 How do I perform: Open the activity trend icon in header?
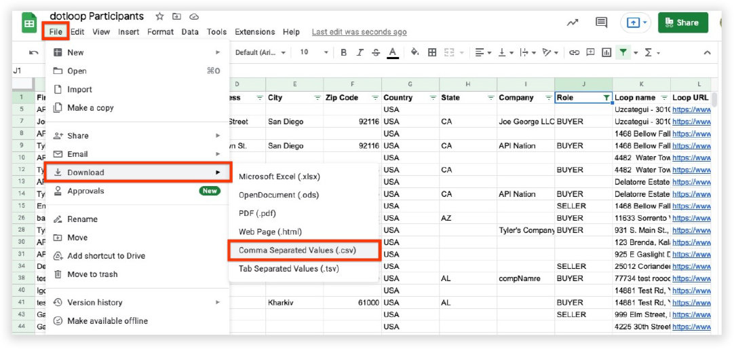pos(572,22)
